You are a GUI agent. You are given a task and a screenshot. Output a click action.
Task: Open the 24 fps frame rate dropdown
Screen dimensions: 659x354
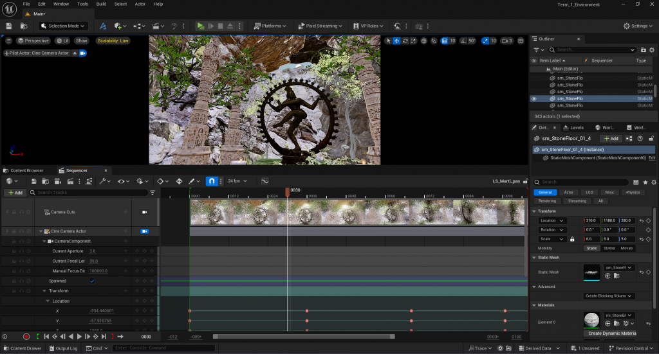click(x=237, y=181)
